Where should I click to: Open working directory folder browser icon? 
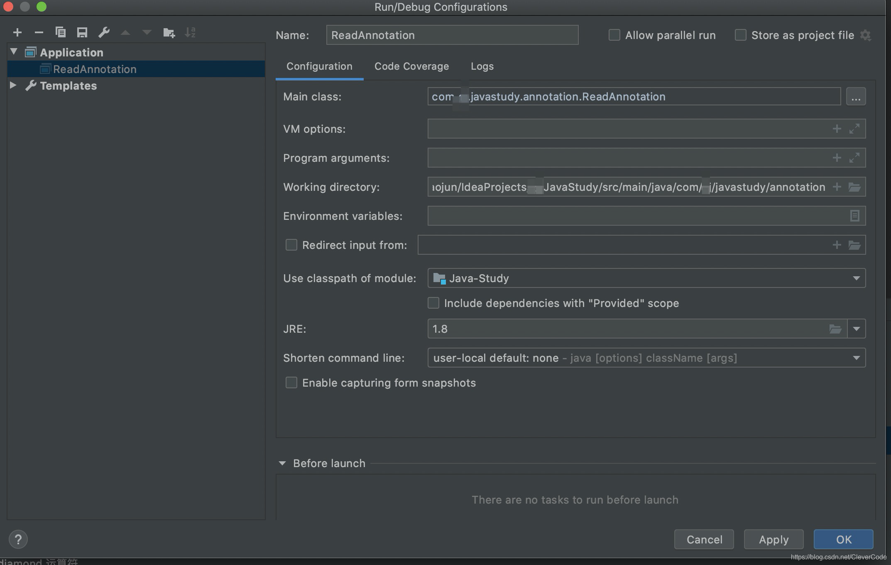854,187
